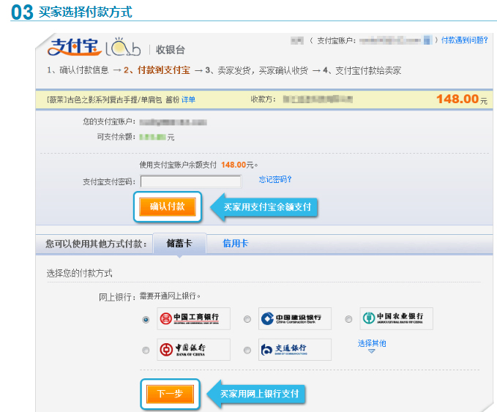The width and height of the screenshot is (497, 412).
Task: Switch to the 信用卡 tab
Action: [235, 244]
